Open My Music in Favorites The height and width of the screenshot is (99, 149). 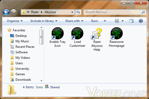click(x=22, y=41)
